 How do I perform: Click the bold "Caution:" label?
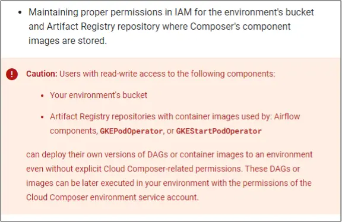pyautogui.click(x=42, y=74)
